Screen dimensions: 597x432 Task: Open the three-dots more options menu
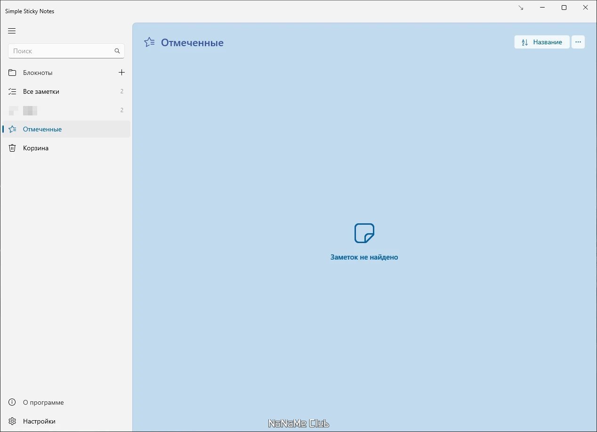coord(578,42)
